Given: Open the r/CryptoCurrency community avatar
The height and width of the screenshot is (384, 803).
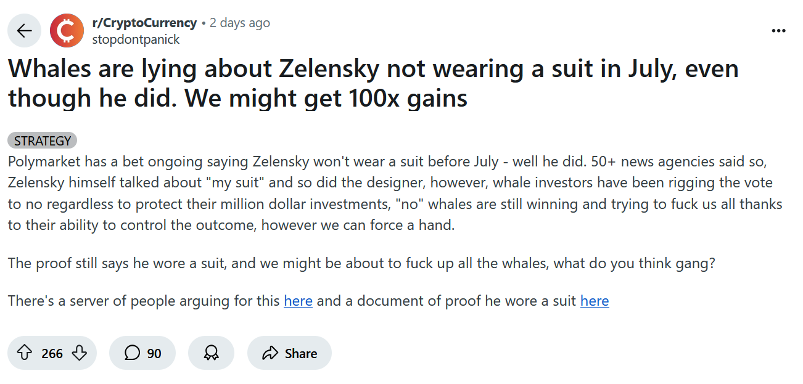Looking at the screenshot, I should [67, 31].
